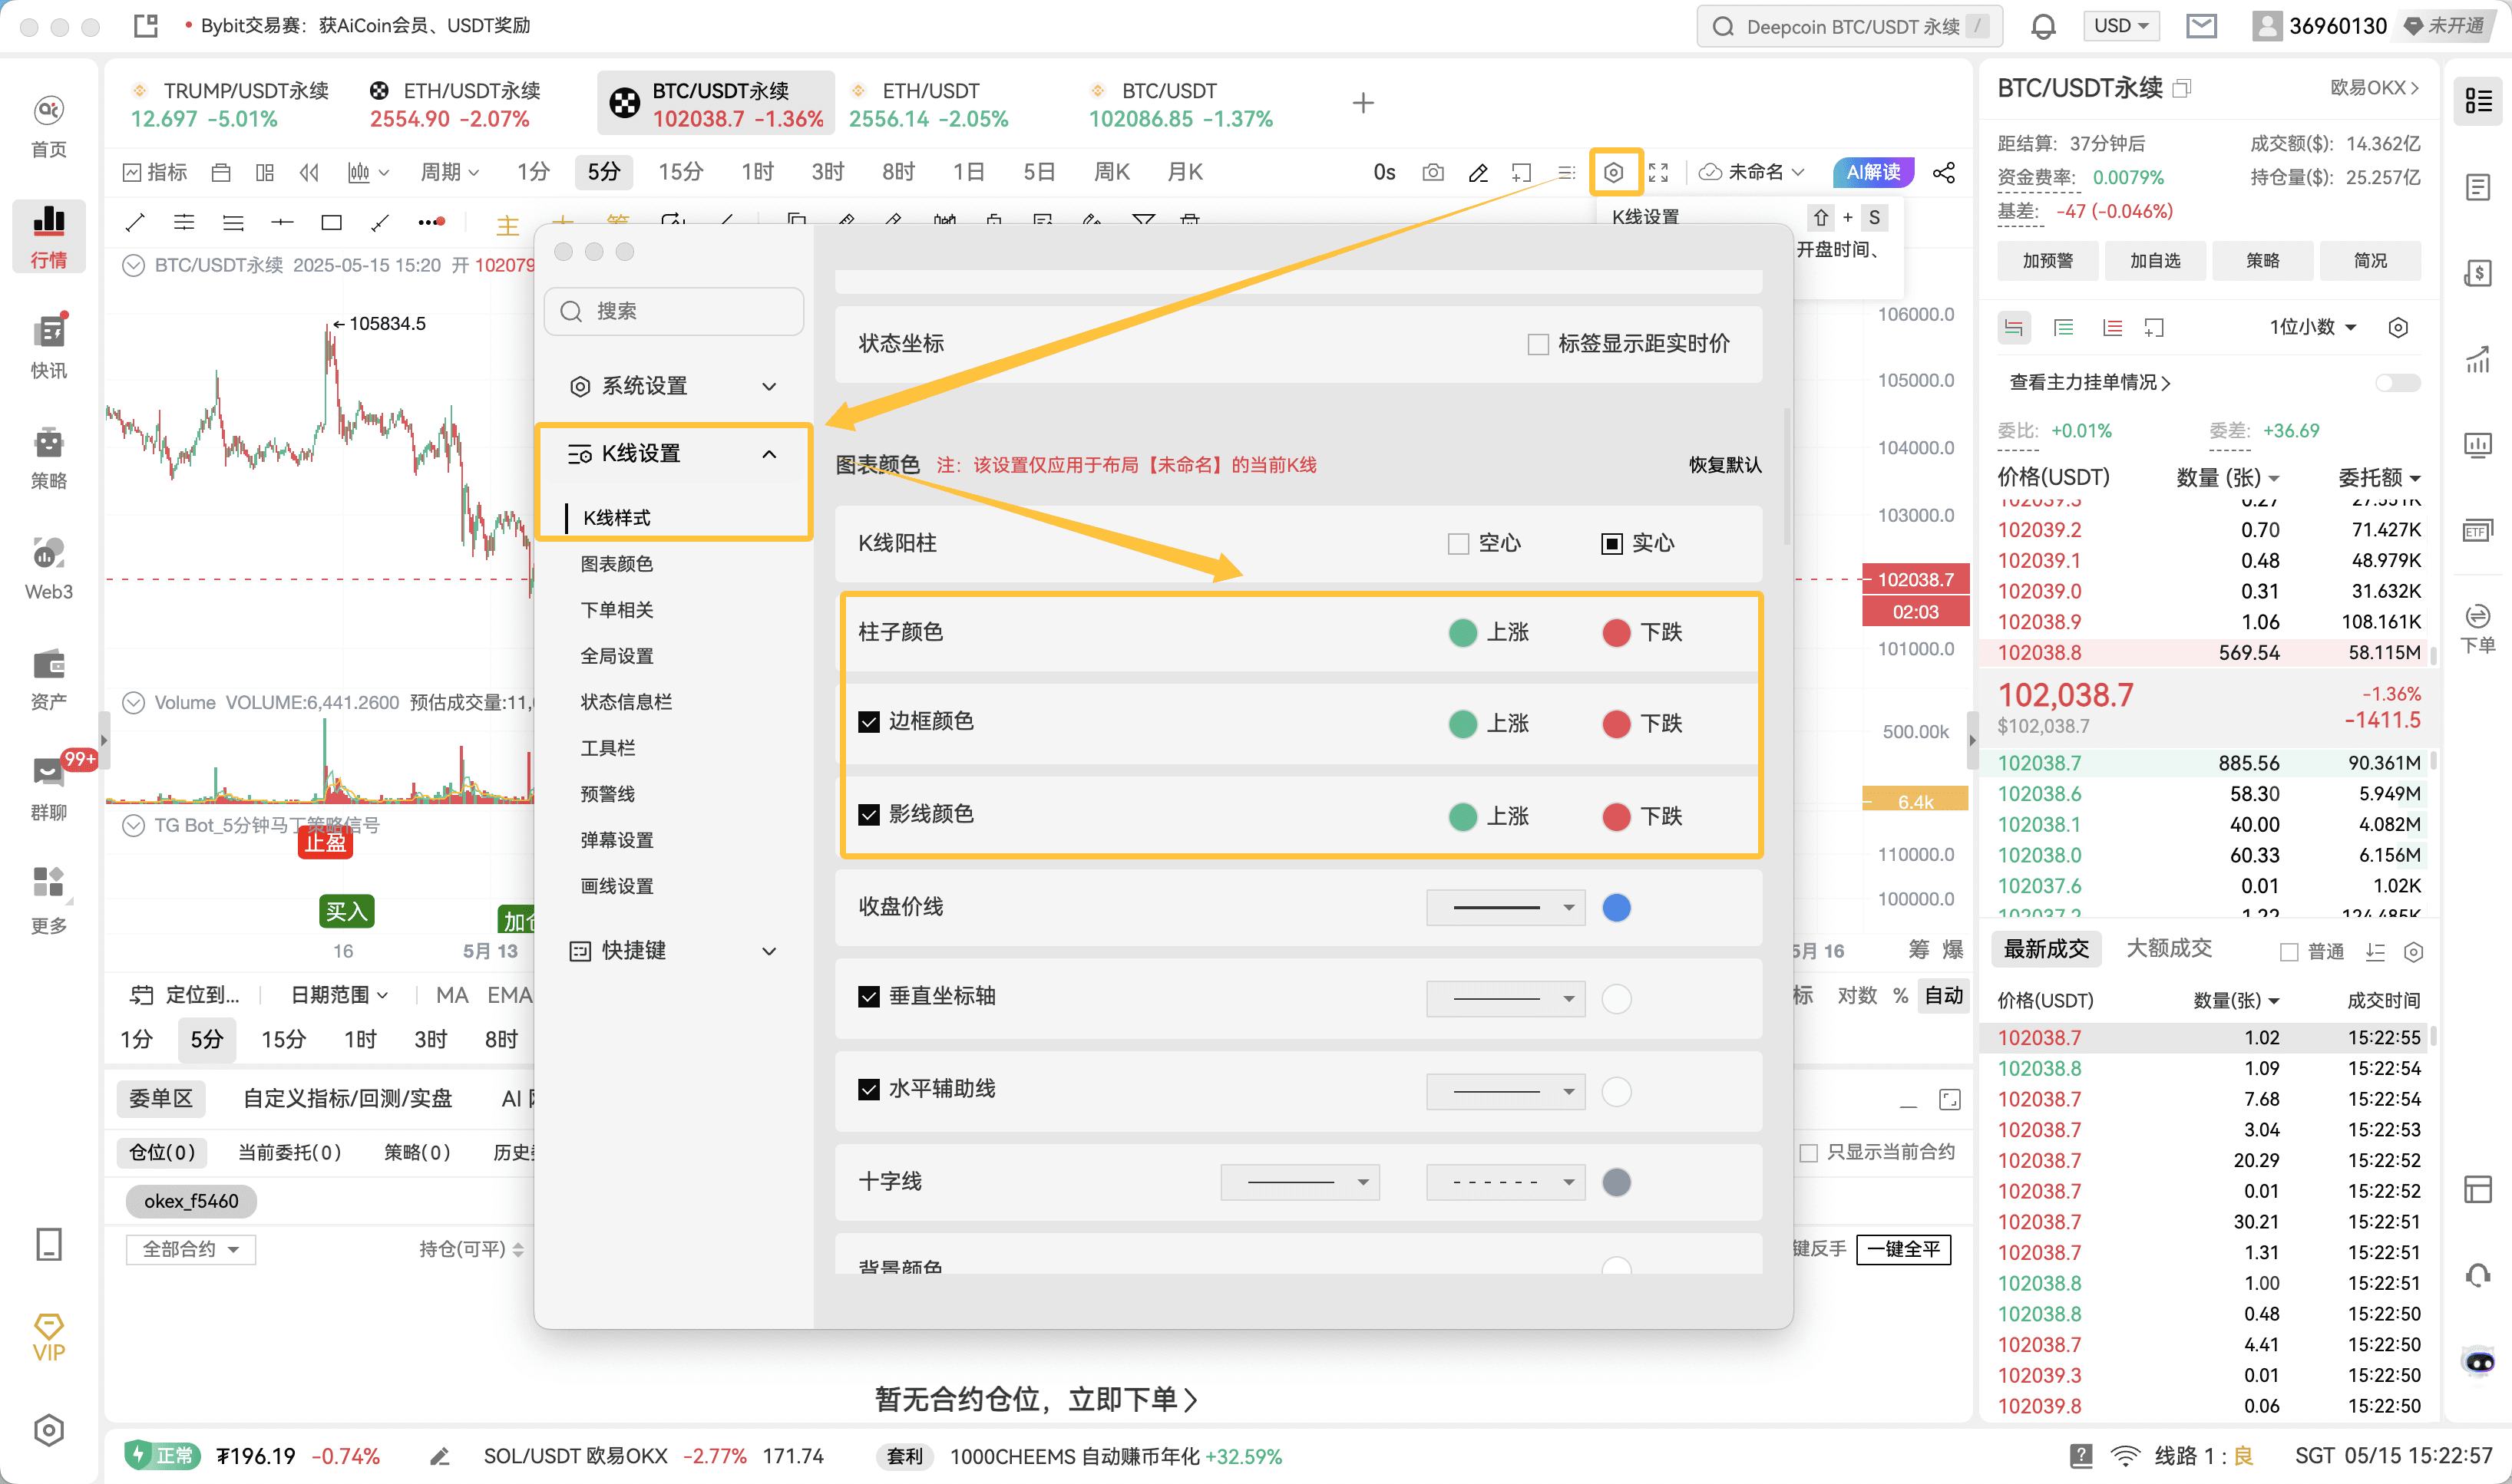The height and width of the screenshot is (1484, 2512).
Task: Select the pencil edit icon in the chart toolbar
Action: tap(1478, 172)
